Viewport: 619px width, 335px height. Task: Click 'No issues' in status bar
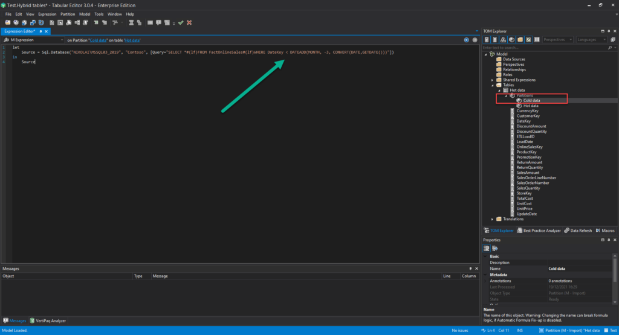pos(460,331)
